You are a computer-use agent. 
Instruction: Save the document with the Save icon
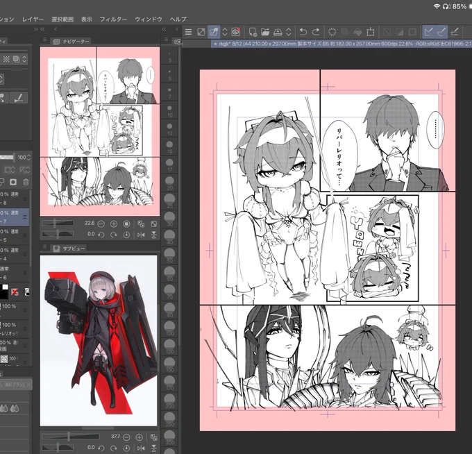[x=278, y=32]
